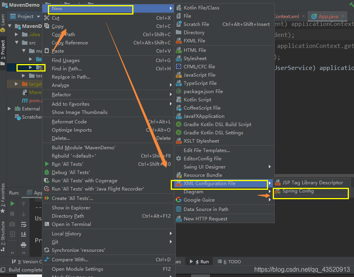Choose Gradle Kotlin DSL Settings
Screen dimensions: 354x277
coord(224,133)
